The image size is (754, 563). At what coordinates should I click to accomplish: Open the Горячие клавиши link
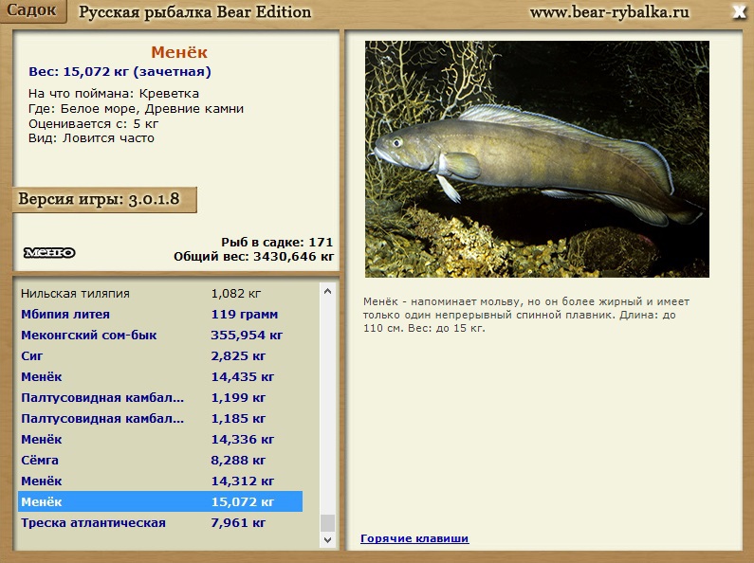414,538
